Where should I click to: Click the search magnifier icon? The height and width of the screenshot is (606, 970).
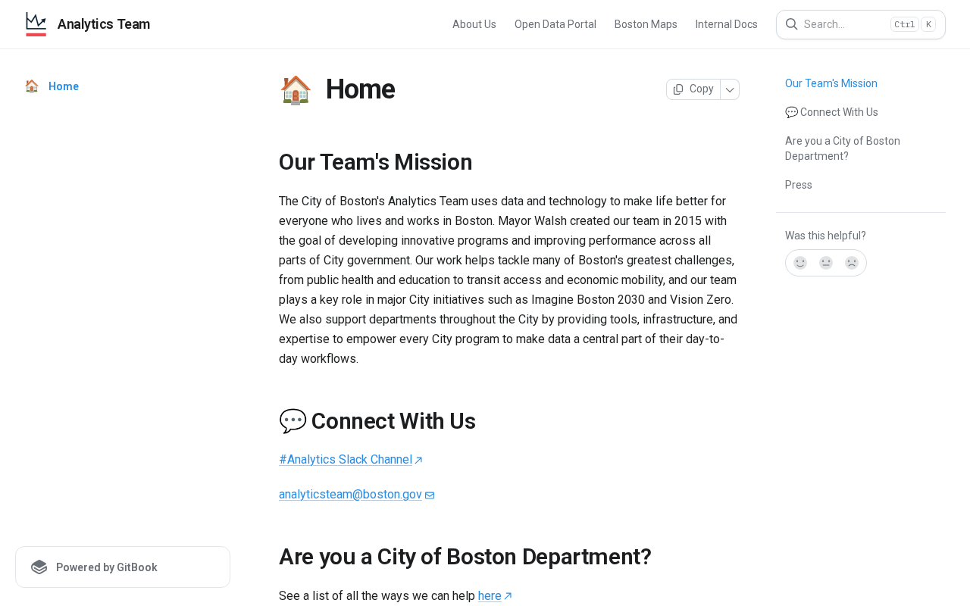(791, 24)
